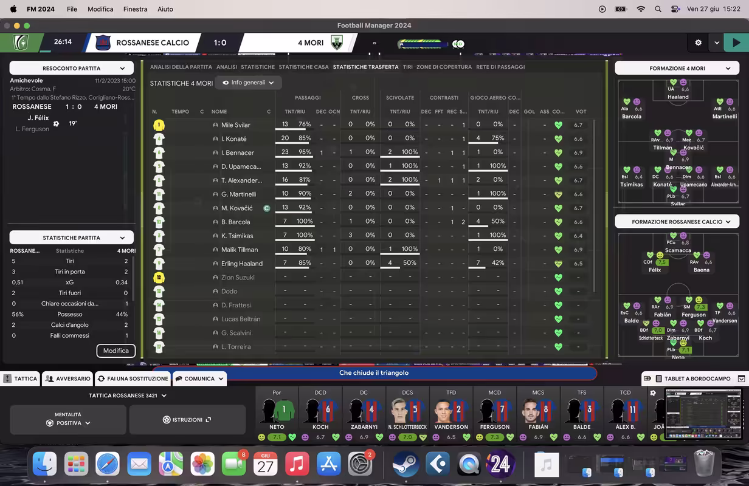Click the 4 Mori club badge
Viewport: 749px width, 486px height.
pyautogui.click(x=336, y=43)
